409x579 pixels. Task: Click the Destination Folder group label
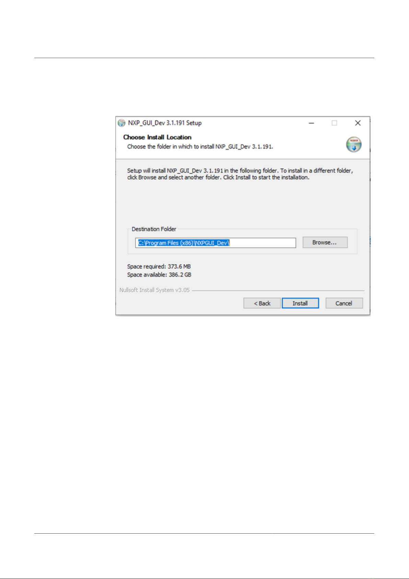154,229
